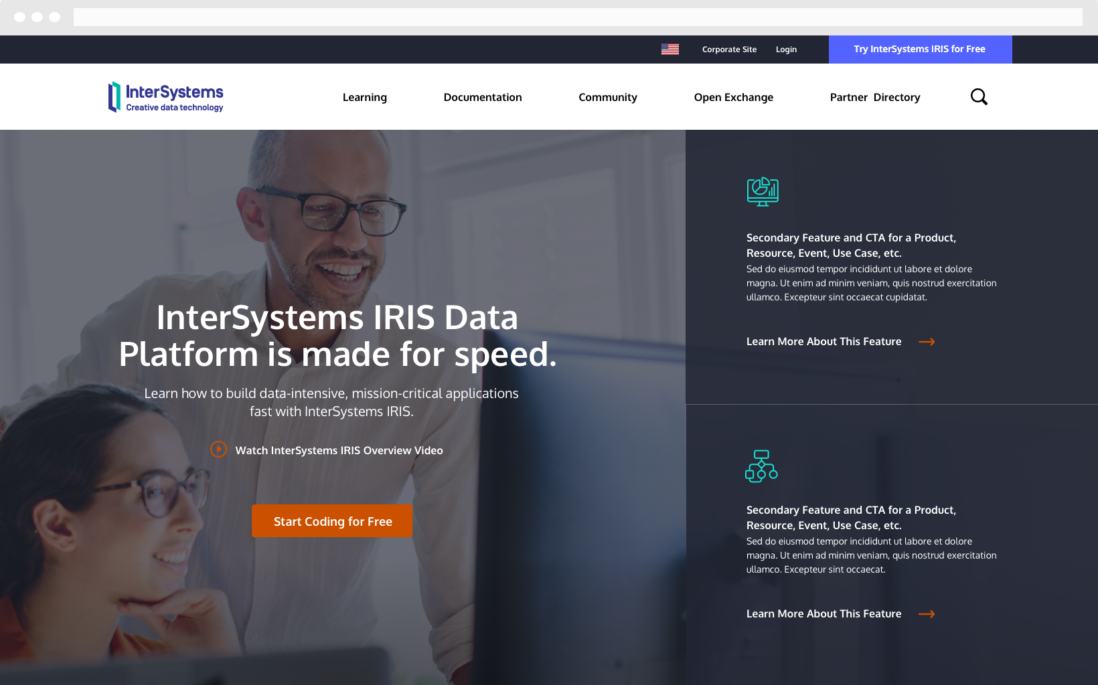The image size is (1098, 685).
Task: Visit the Partner Directory
Action: pyautogui.click(x=875, y=97)
